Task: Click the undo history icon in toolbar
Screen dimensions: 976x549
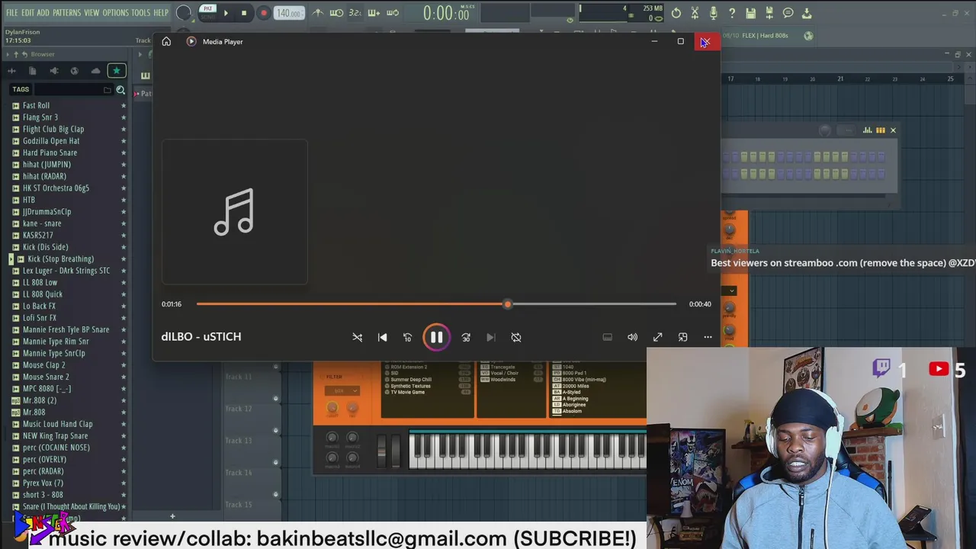Action: tap(676, 13)
